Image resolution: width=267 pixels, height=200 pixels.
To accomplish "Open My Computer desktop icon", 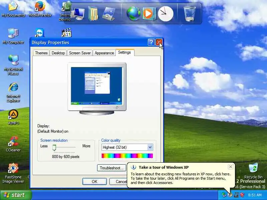I will click(13, 36).
